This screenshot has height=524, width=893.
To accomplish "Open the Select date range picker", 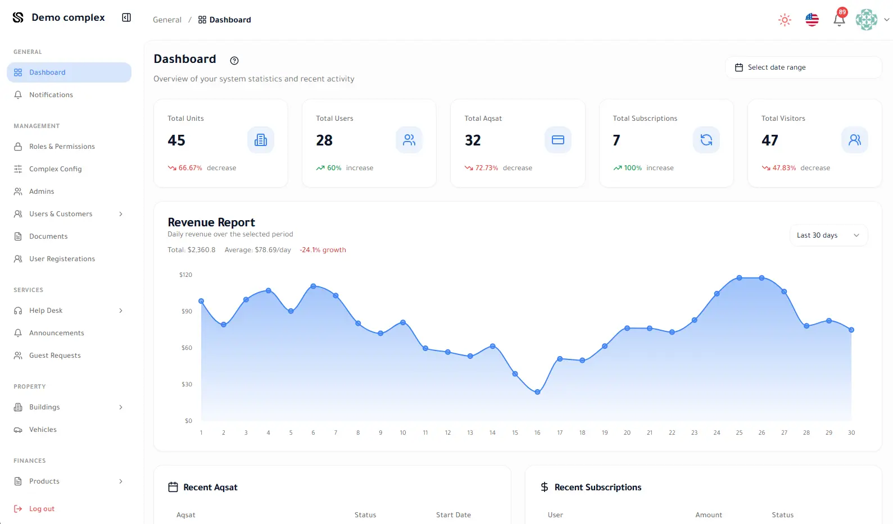I will (x=803, y=67).
